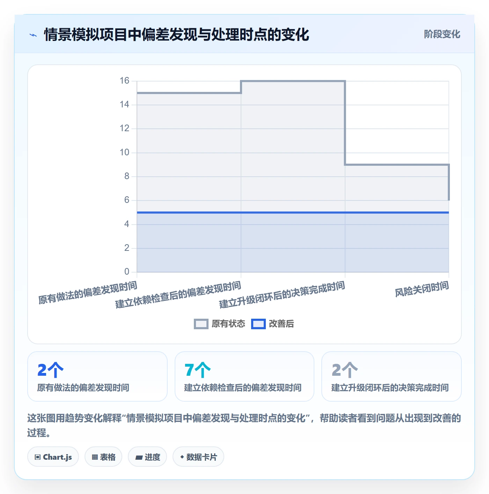Image resolution: width=489 pixels, height=494 pixels.
Task: Click the chart title 情景模拟项目中偏差发现与处理时点的变化
Action: (x=177, y=35)
